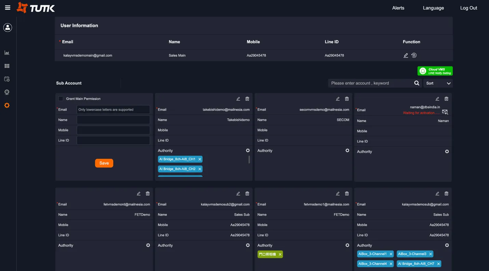Click the password reset lock icon for Sales Main
This screenshot has width=489, height=271.
pos(414,55)
